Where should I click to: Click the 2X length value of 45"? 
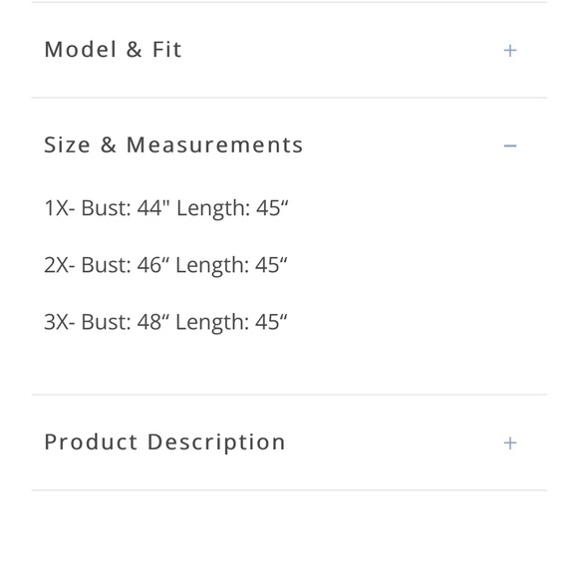coord(271,265)
